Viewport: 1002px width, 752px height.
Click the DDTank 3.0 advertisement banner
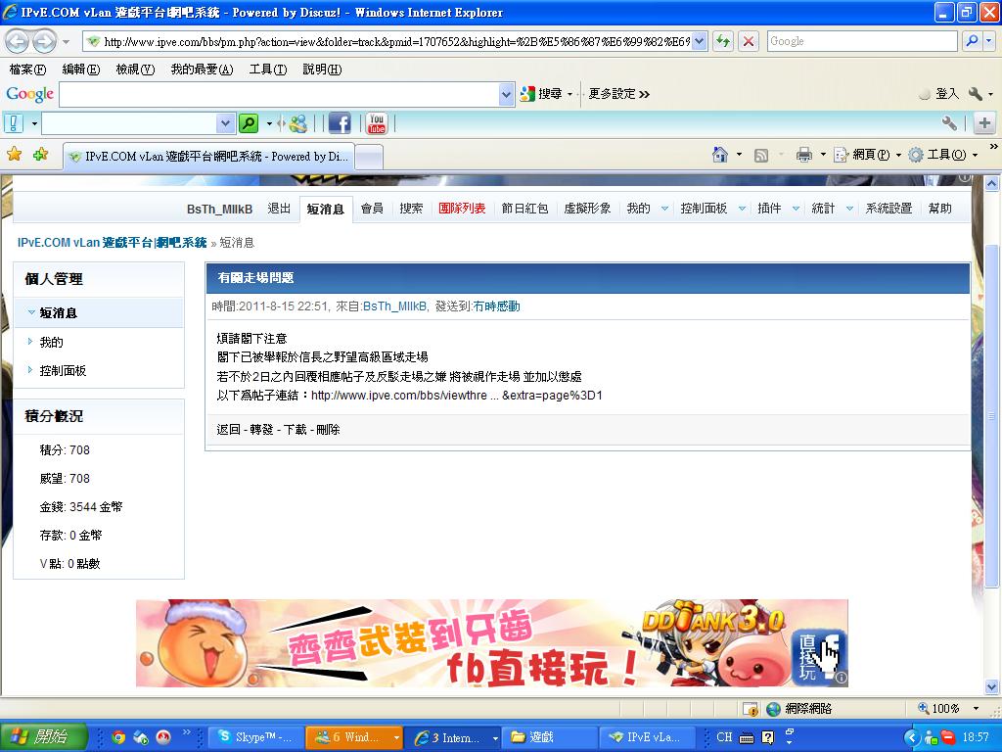(x=492, y=642)
